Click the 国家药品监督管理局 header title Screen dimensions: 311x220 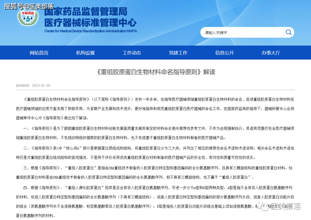tap(86, 12)
